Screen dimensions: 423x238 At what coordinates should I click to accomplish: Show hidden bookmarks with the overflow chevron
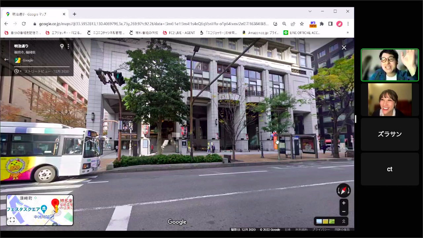[x=348, y=33]
